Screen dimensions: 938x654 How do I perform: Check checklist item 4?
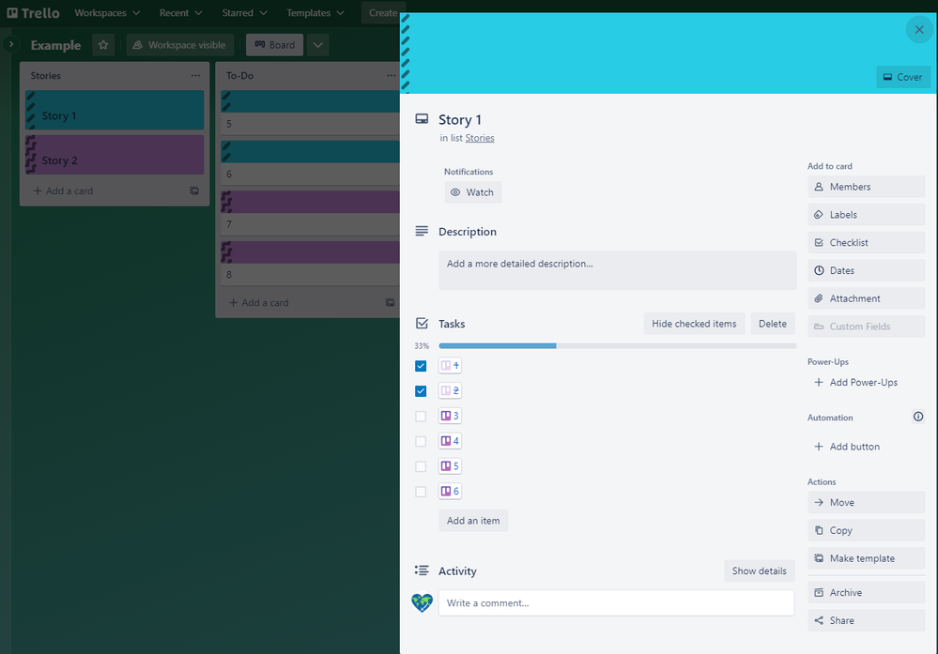tap(421, 441)
